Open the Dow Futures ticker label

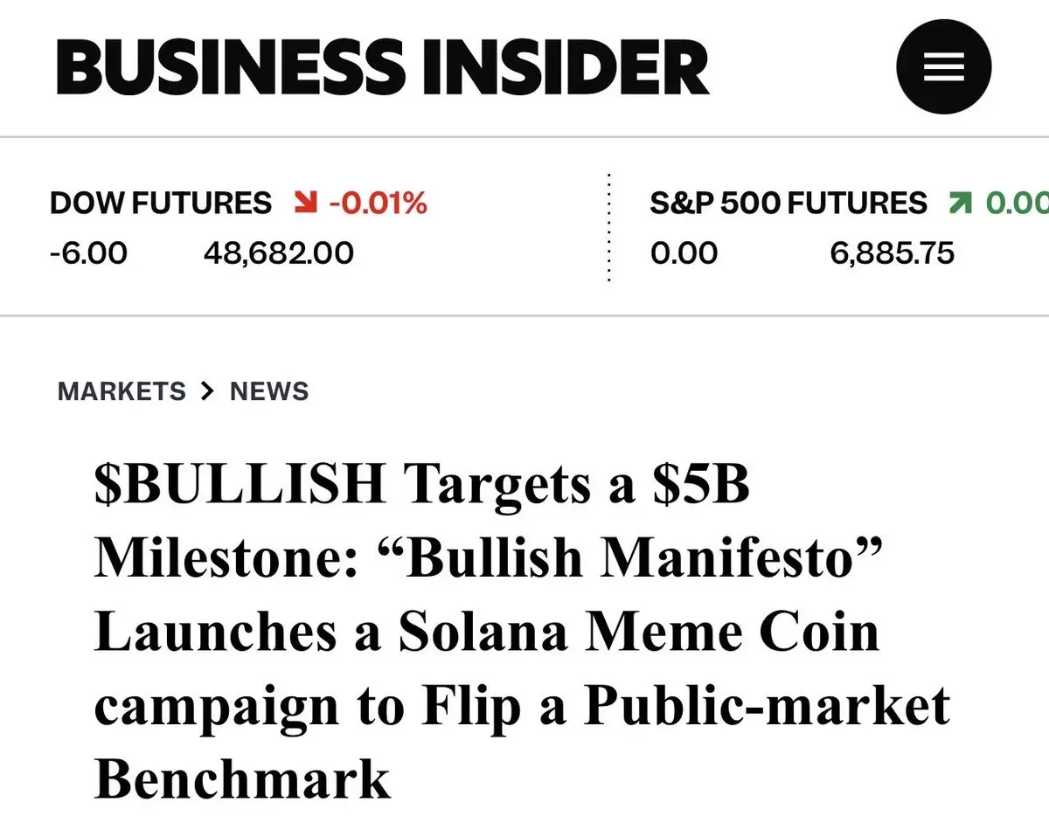(x=161, y=204)
